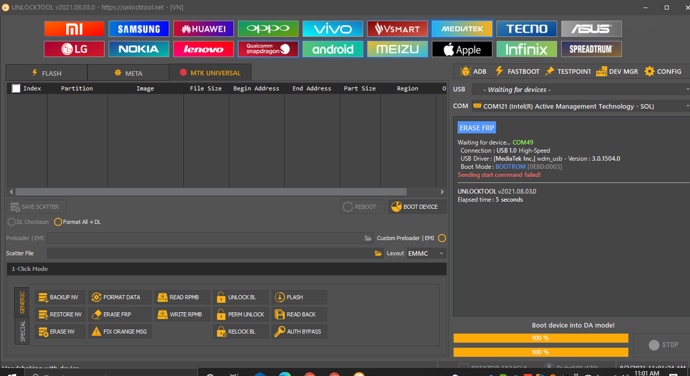Screen dimensions: 690x376
Task: Run ERASE NV operation
Action: click(60, 332)
